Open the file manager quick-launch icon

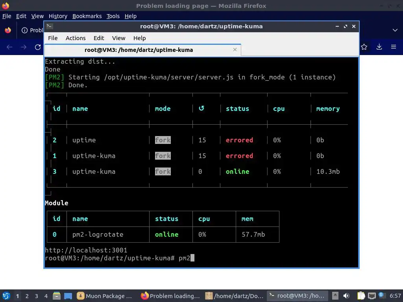[x=57, y=296]
